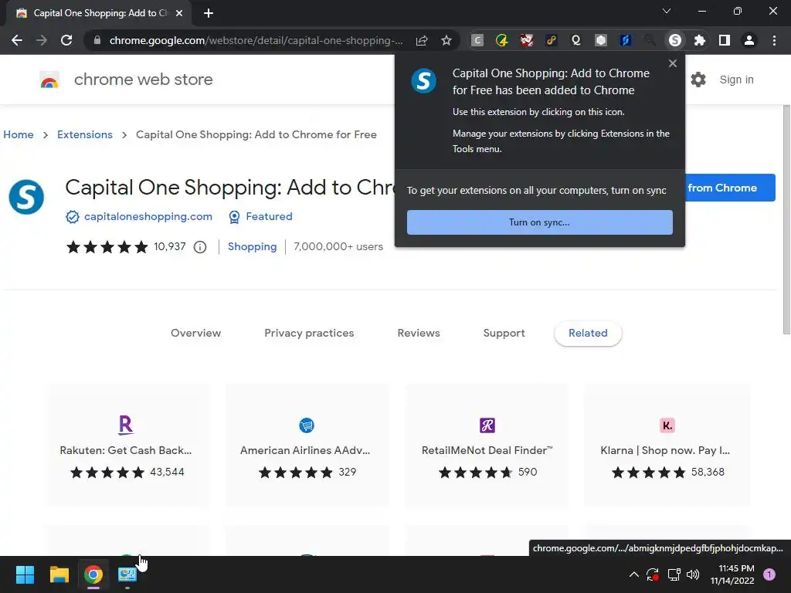Viewport: 791px width, 593px height.
Task: Click the Capital One Shopping toolbar icon
Action: coord(675,40)
